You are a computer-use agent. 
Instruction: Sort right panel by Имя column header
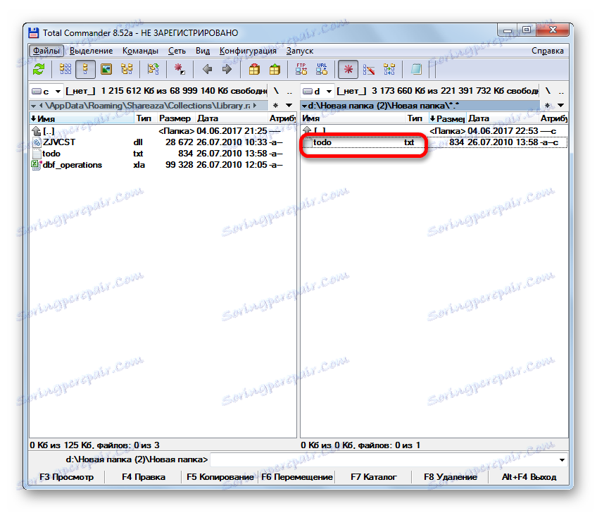[353, 118]
